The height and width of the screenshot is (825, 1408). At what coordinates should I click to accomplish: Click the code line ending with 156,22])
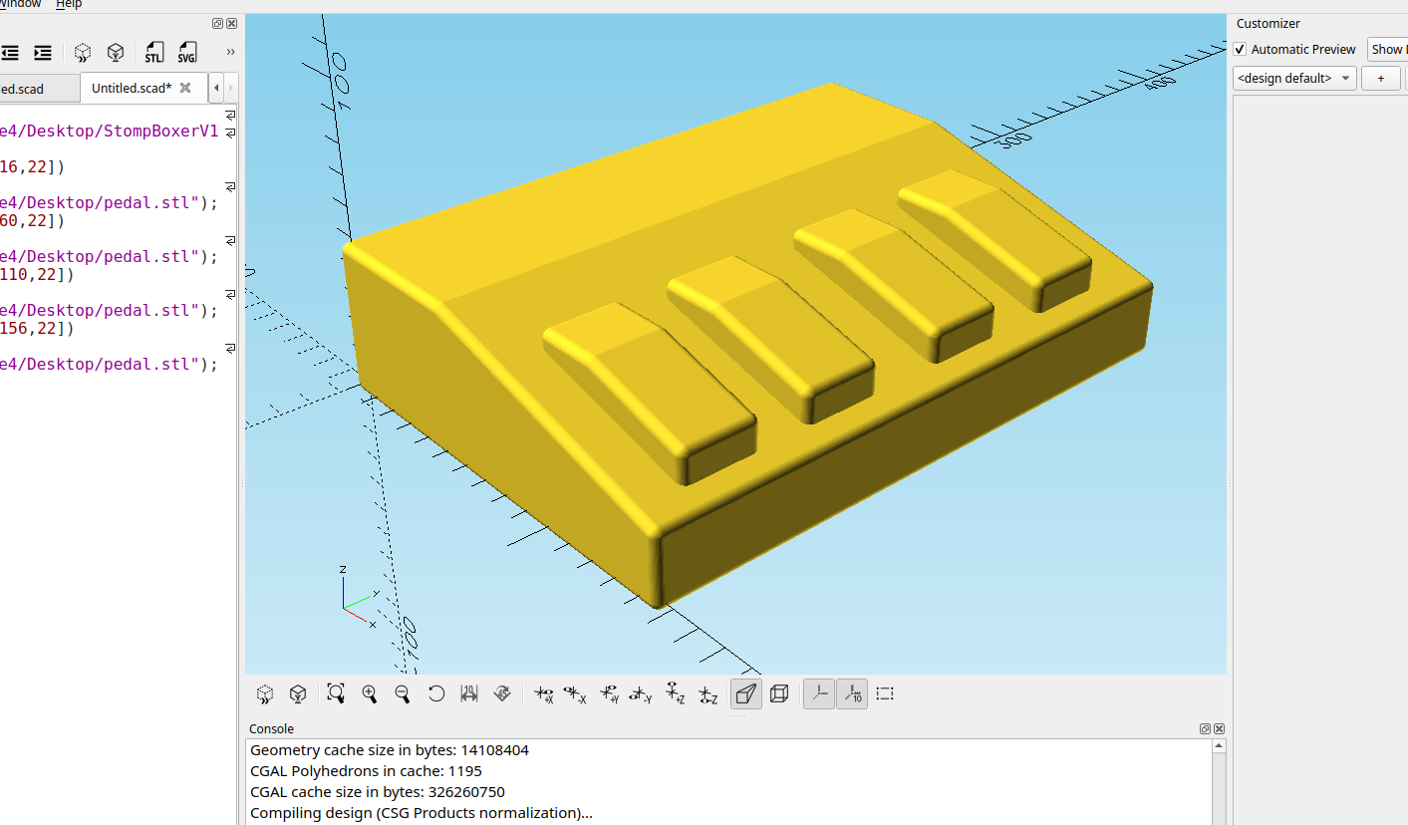click(37, 328)
